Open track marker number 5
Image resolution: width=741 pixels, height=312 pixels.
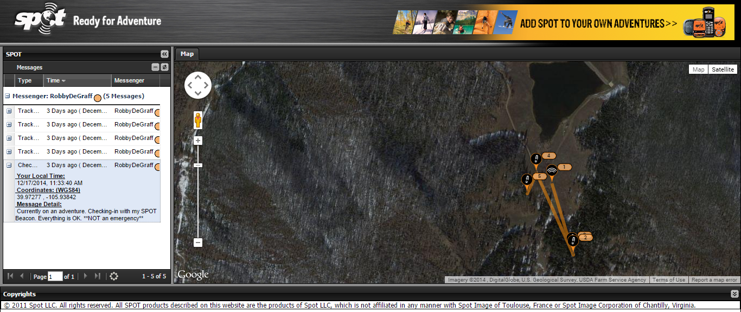point(526,180)
